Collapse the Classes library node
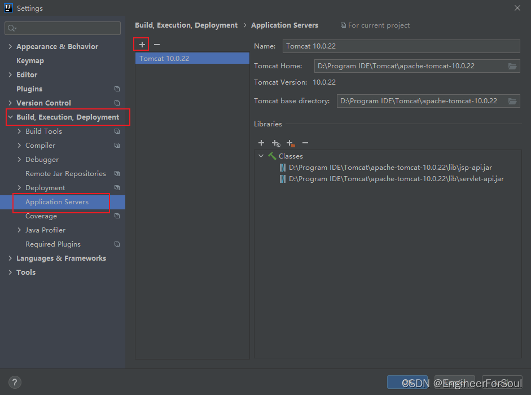The height and width of the screenshot is (395, 531). tap(261, 156)
